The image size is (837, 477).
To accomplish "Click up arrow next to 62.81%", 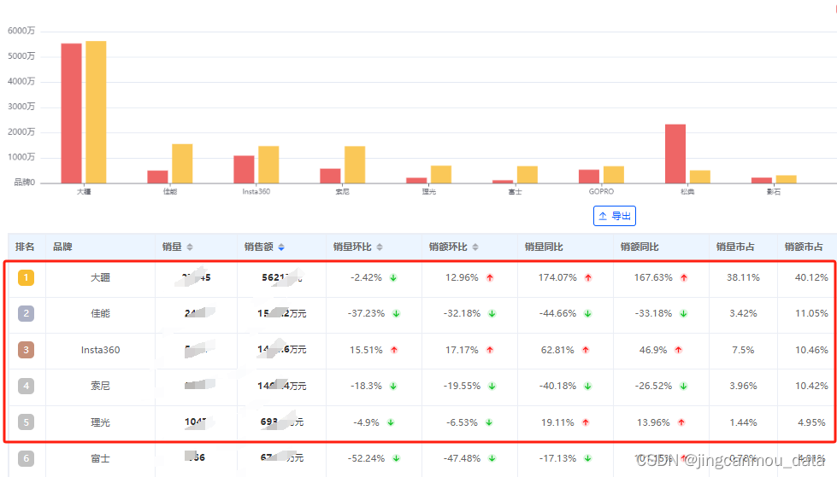I will [586, 350].
